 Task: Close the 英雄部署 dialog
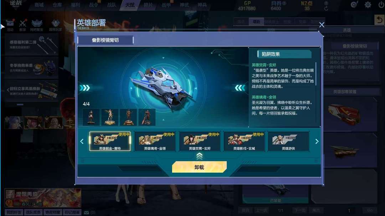(322, 25)
